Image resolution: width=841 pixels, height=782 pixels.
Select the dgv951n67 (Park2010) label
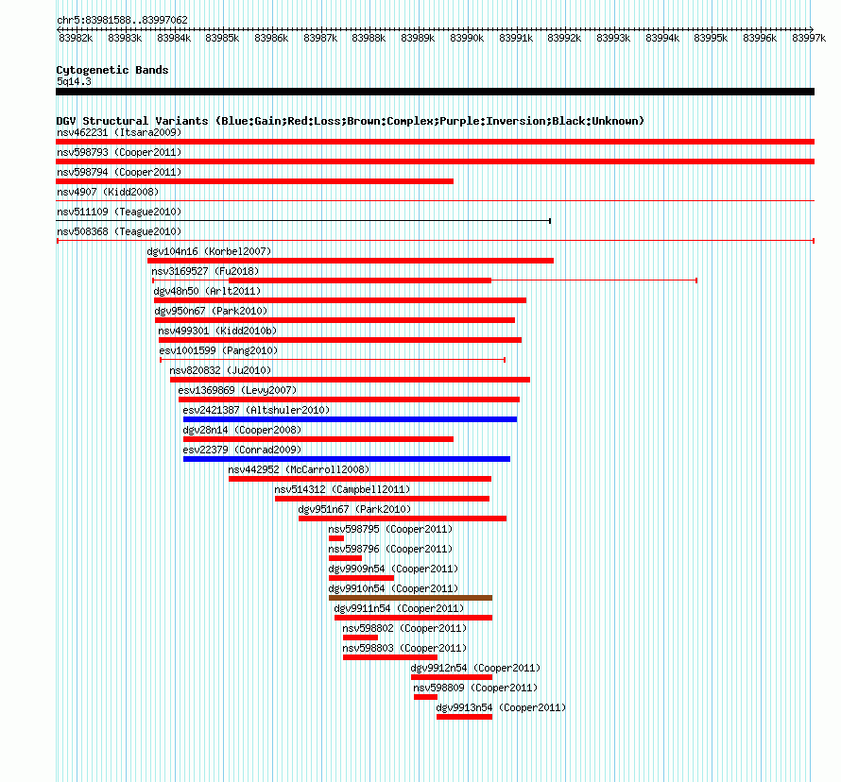click(354, 509)
